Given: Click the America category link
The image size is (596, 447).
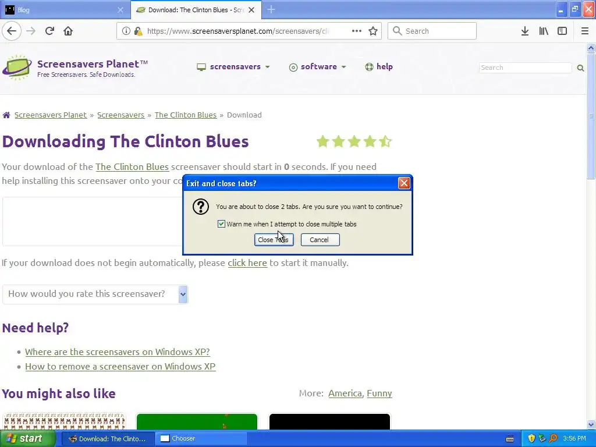Looking at the screenshot, I should [x=345, y=393].
